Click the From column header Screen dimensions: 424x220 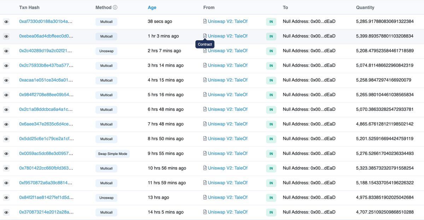[209, 7]
